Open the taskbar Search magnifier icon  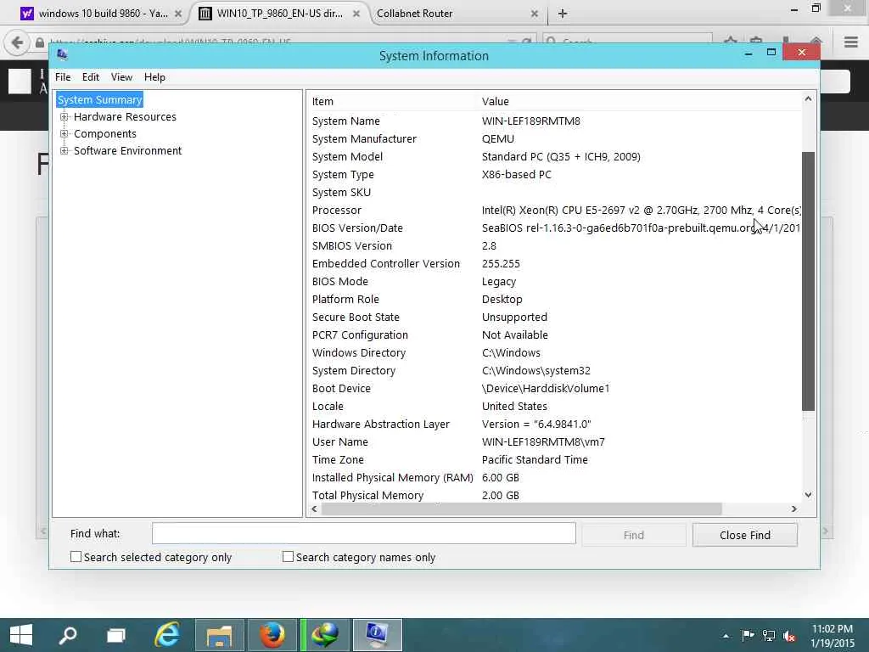coord(68,635)
